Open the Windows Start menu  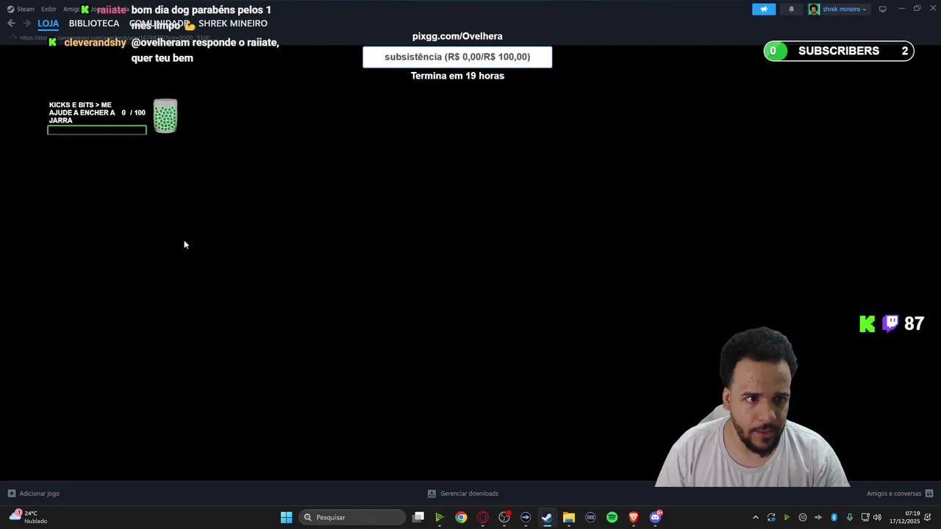pos(286,517)
